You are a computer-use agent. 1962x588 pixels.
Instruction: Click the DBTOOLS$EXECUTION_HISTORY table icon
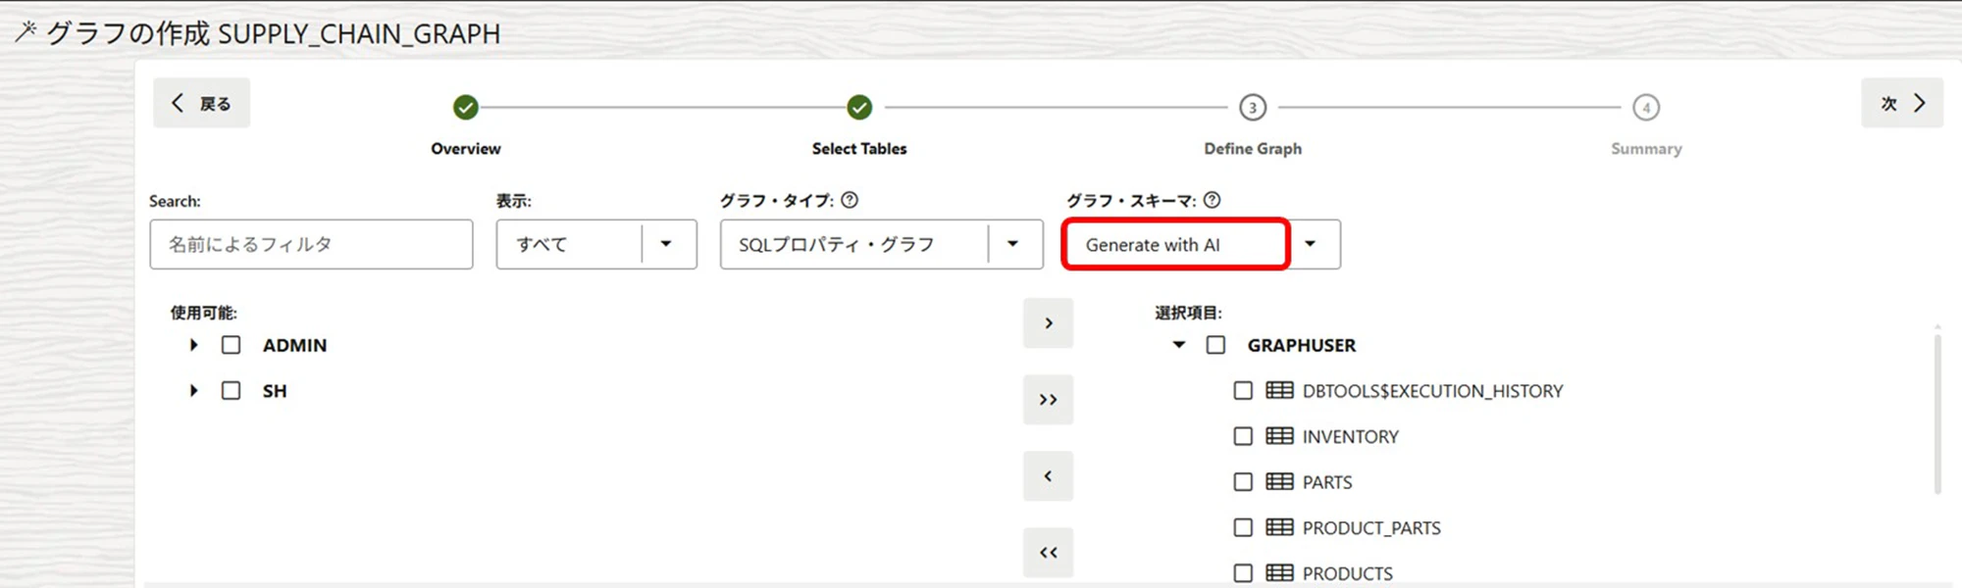tap(1279, 390)
